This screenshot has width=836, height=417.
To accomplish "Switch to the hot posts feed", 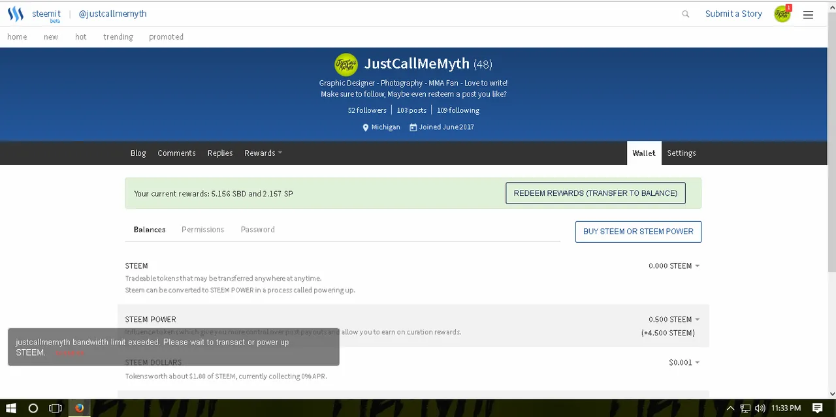I will click(81, 37).
